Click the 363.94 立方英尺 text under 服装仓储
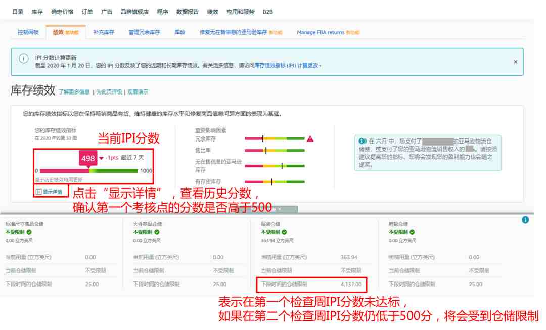Viewport: 546px width, 330px height. coord(277,240)
